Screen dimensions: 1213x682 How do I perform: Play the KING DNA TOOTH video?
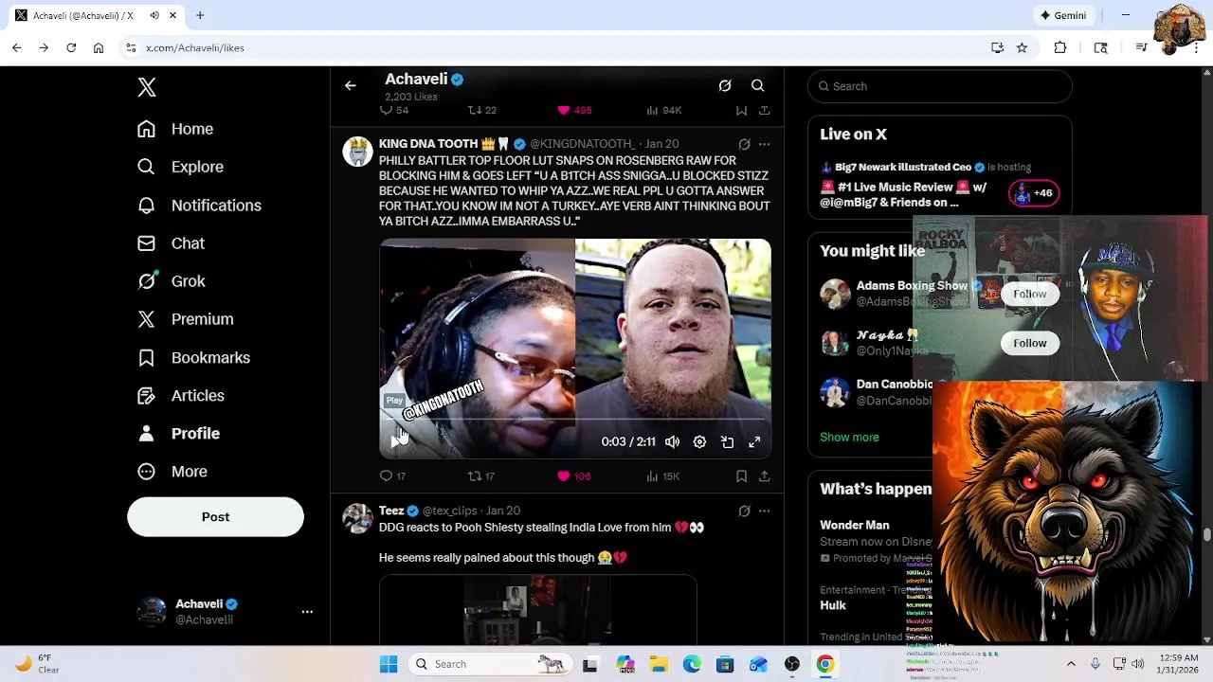click(395, 441)
